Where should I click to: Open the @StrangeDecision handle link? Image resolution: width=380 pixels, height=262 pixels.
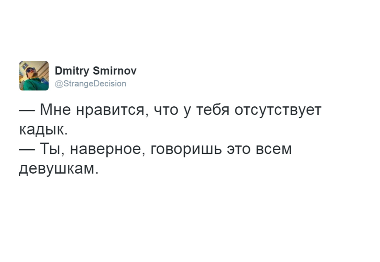91,84
